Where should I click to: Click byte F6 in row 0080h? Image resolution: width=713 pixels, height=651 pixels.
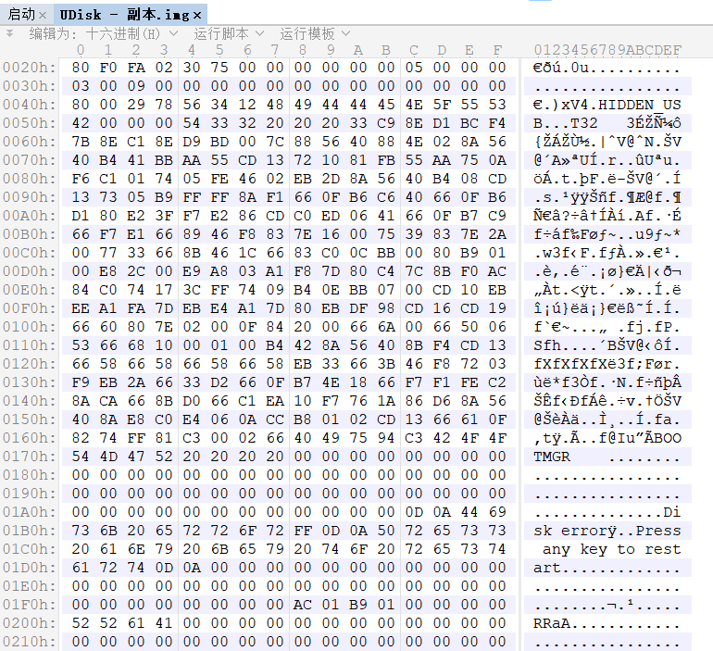click(81, 179)
